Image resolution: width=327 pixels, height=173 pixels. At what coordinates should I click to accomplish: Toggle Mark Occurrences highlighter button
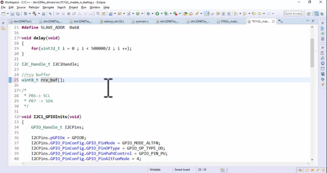click(207, 14)
